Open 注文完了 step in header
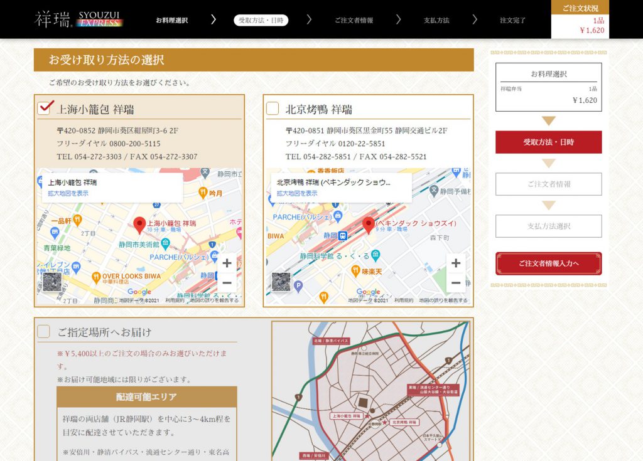The height and width of the screenshot is (461, 643). (512, 20)
